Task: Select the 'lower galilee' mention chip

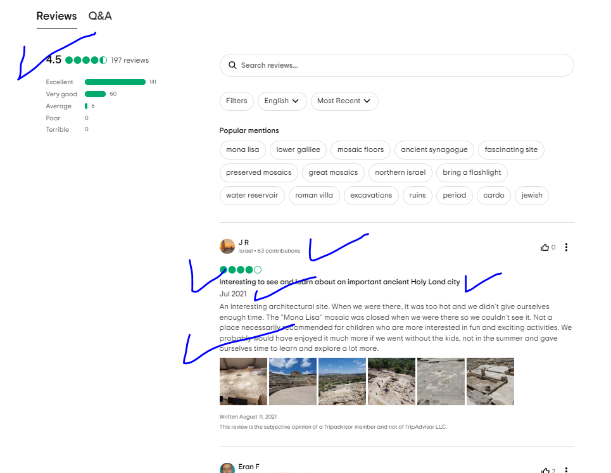Action: (298, 149)
